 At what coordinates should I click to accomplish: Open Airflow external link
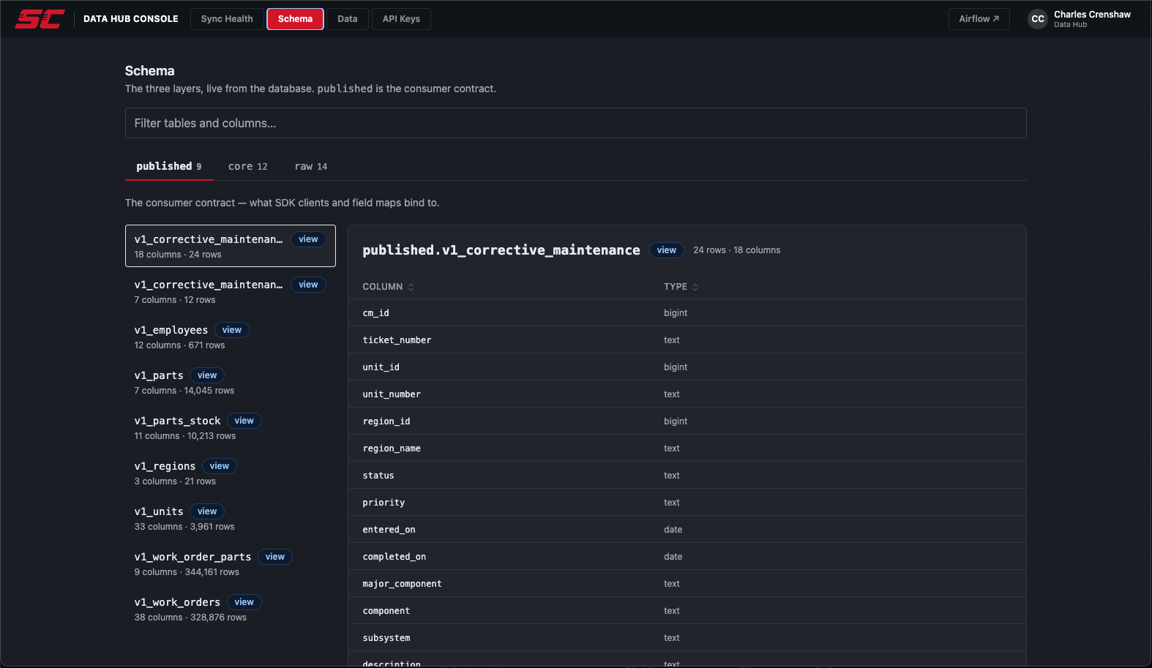coord(979,19)
